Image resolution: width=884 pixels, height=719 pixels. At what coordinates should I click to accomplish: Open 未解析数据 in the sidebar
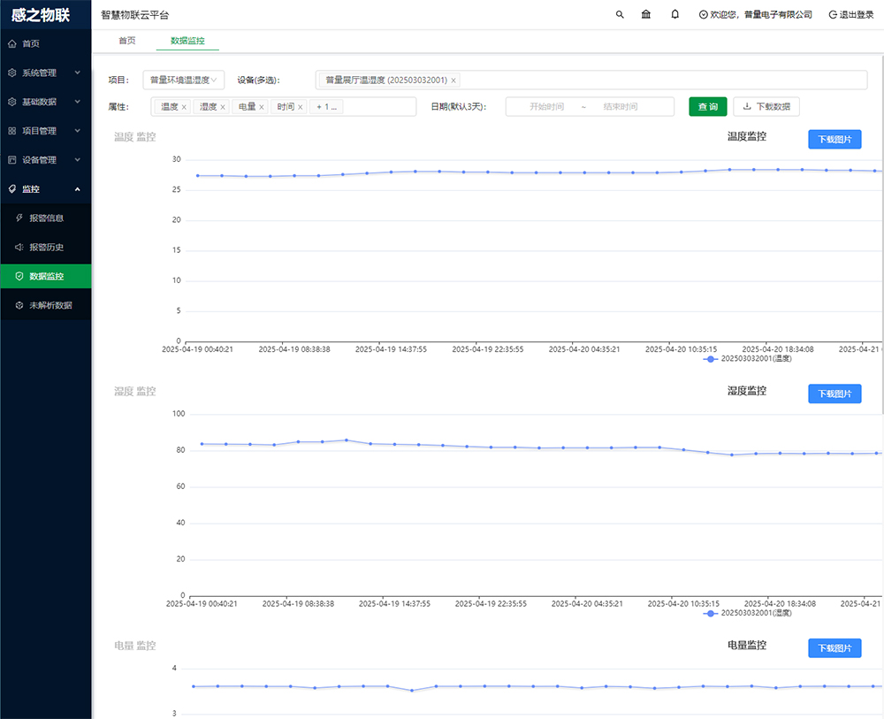point(50,305)
